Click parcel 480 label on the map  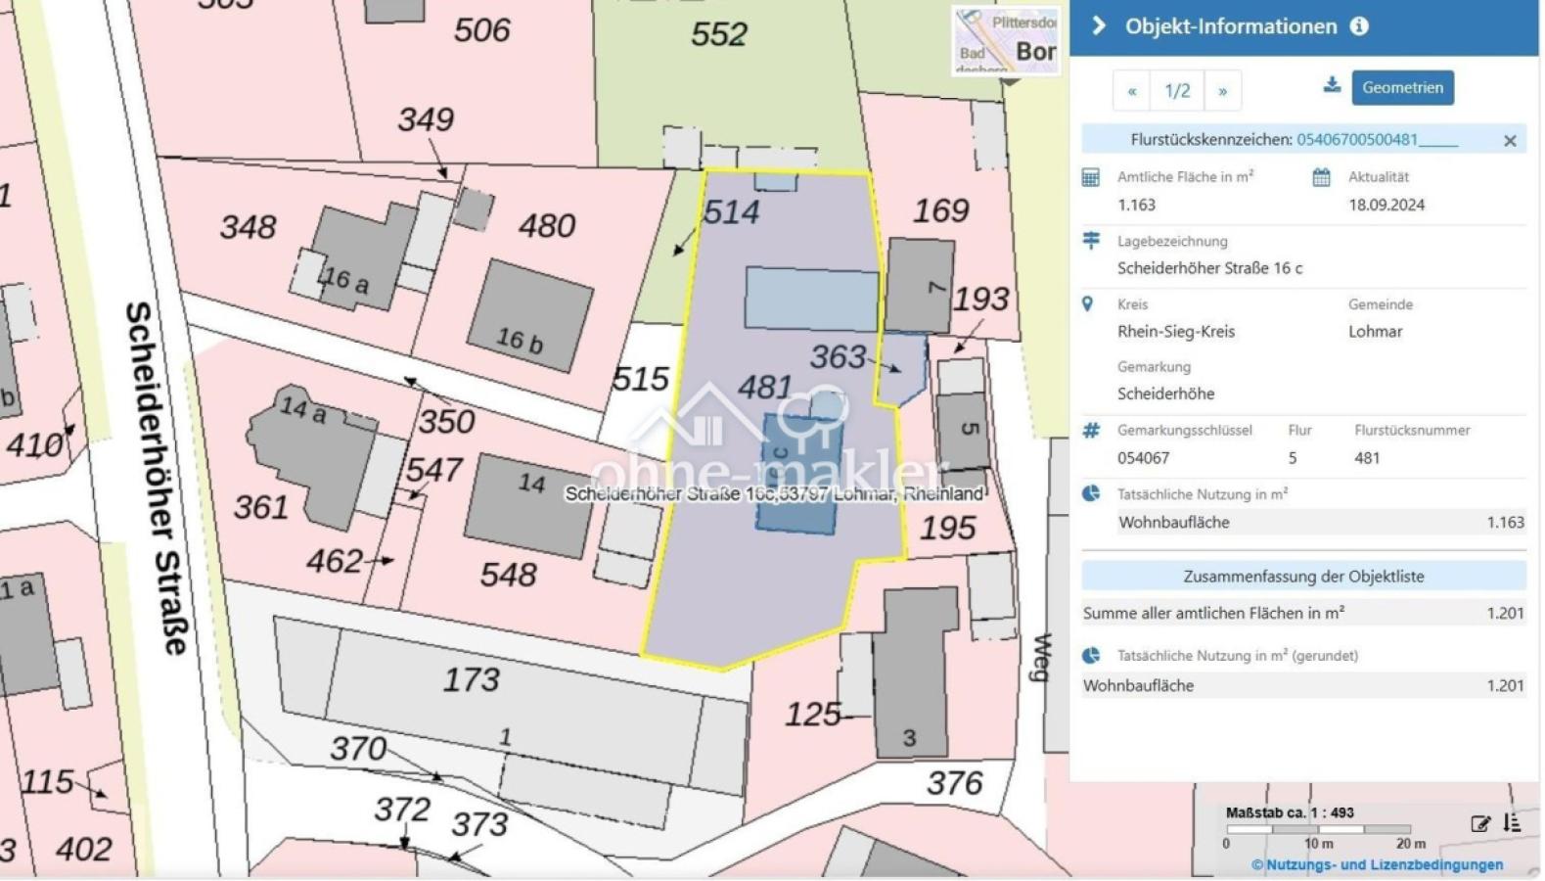546,226
